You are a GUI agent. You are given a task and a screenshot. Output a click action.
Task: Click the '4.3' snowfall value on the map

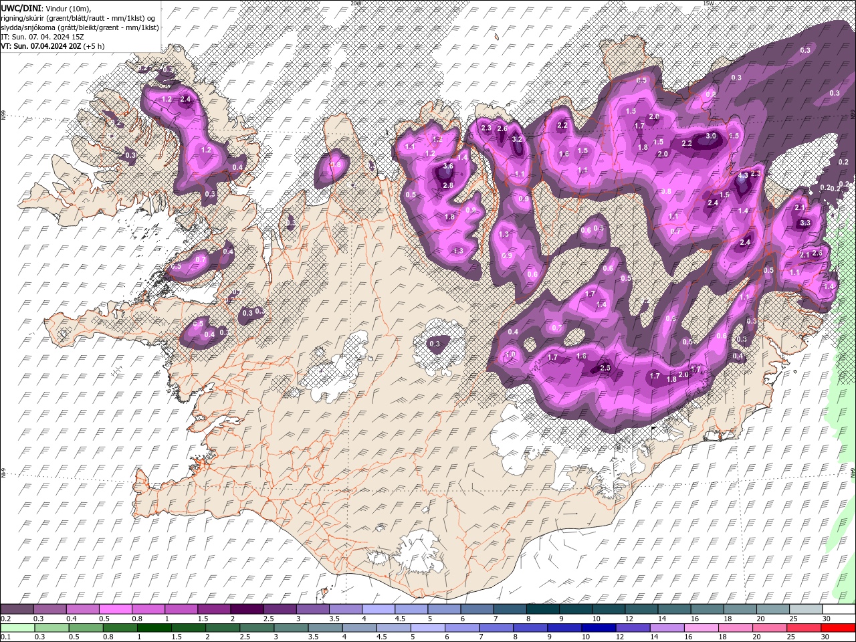tap(743, 176)
